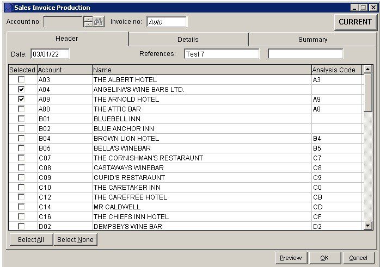The width and height of the screenshot is (380, 267).
Task: Untick checkbox for A09 The Arnold Hotel
Action: coord(21,99)
